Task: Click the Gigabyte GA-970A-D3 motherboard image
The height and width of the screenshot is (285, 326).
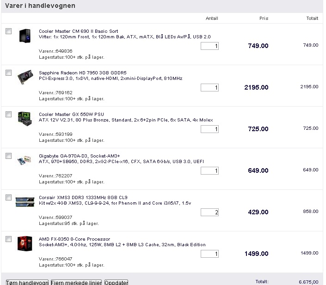Action: click(x=25, y=160)
